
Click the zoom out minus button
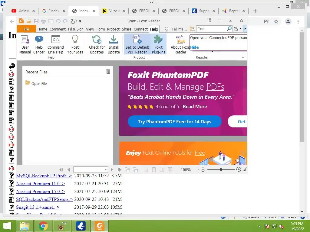[203, 169]
